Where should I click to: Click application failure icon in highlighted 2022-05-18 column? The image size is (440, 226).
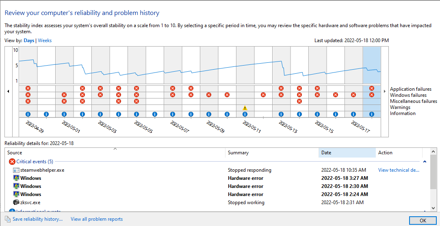click(372, 88)
